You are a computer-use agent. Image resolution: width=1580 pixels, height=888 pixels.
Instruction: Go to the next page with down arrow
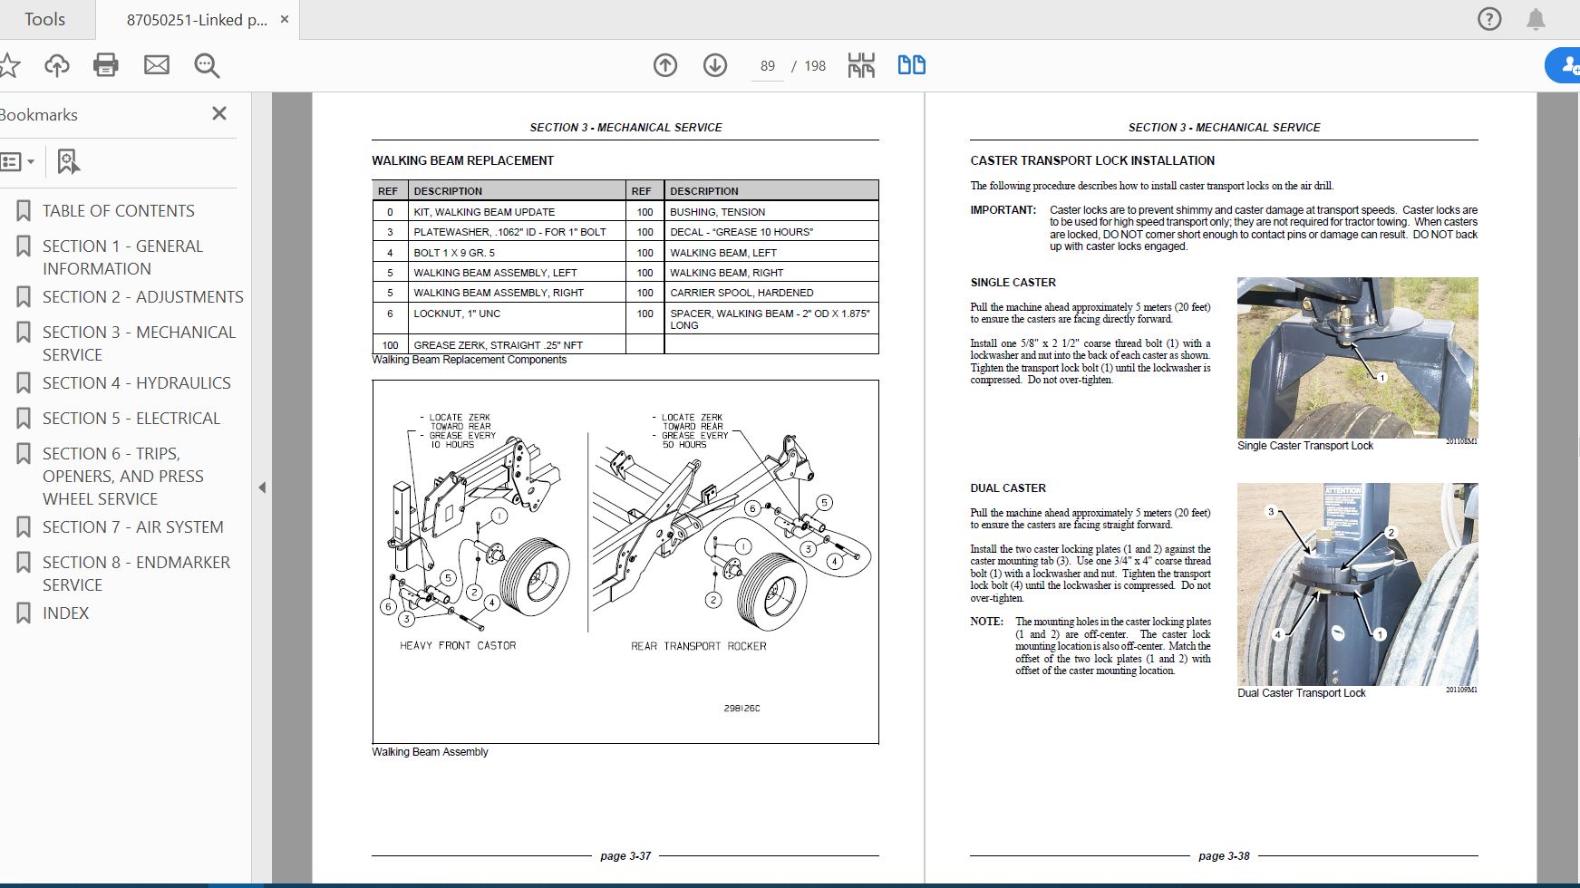[713, 64]
